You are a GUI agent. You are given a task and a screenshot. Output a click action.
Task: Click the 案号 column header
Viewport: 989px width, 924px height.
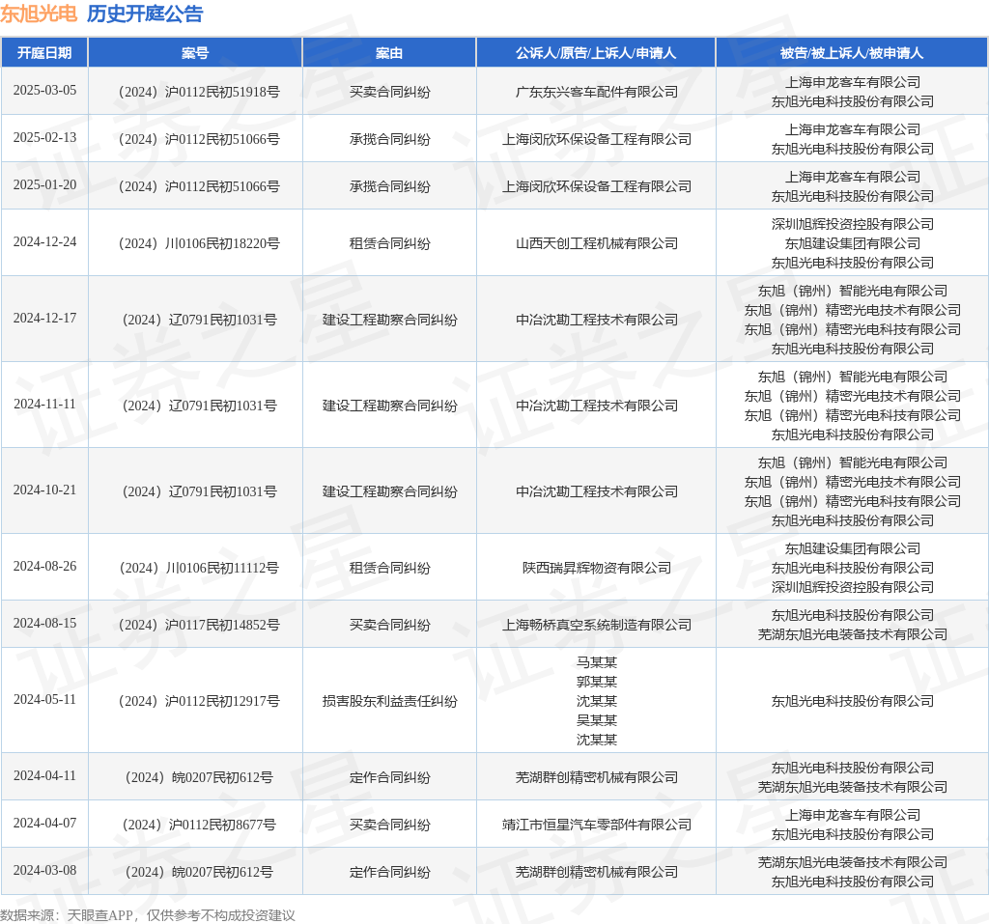(x=195, y=53)
